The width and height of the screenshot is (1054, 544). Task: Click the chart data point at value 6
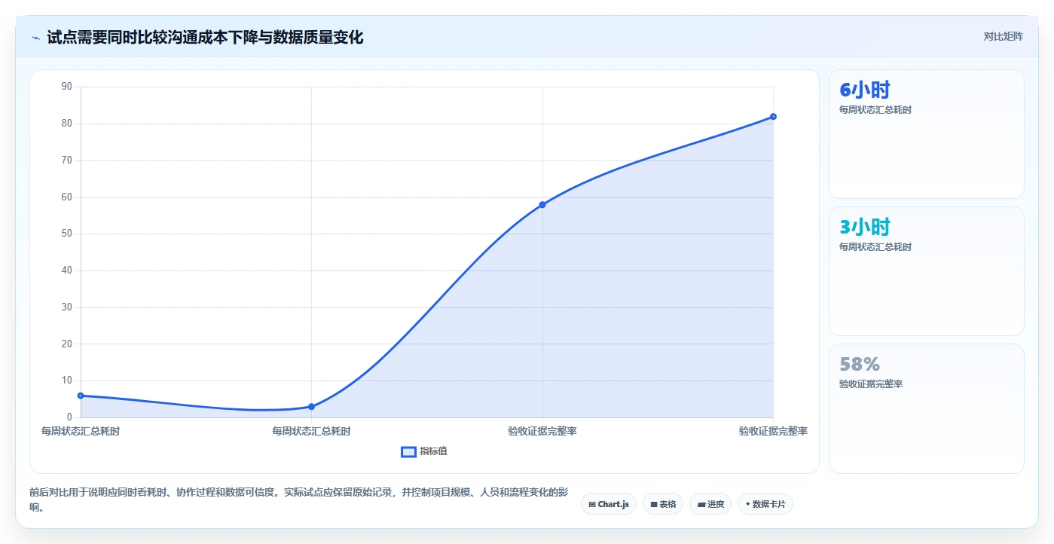coord(81,396)
